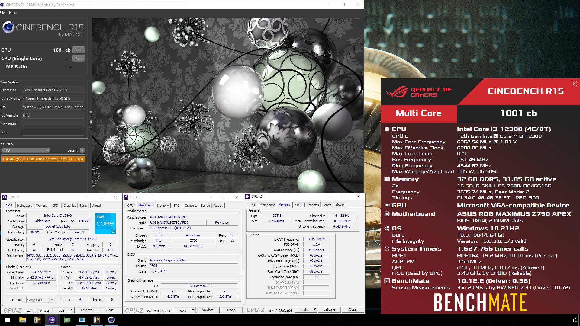The image size is (580, 326).
Task: Click Close button in right CPU-Z window
Action: point(353,309)
